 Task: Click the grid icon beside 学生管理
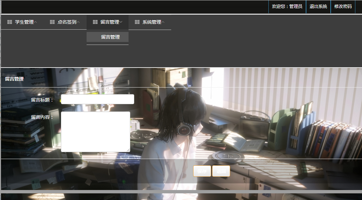click(x=10, y=22)
